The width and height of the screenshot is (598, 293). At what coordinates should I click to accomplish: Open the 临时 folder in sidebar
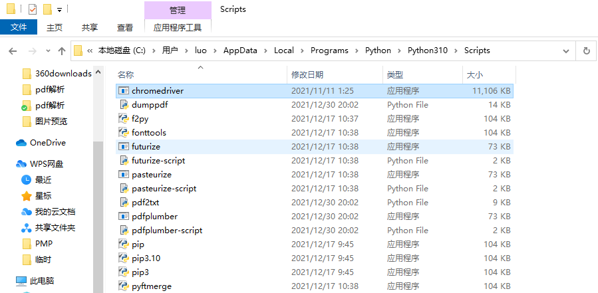(x=37, y=260)
